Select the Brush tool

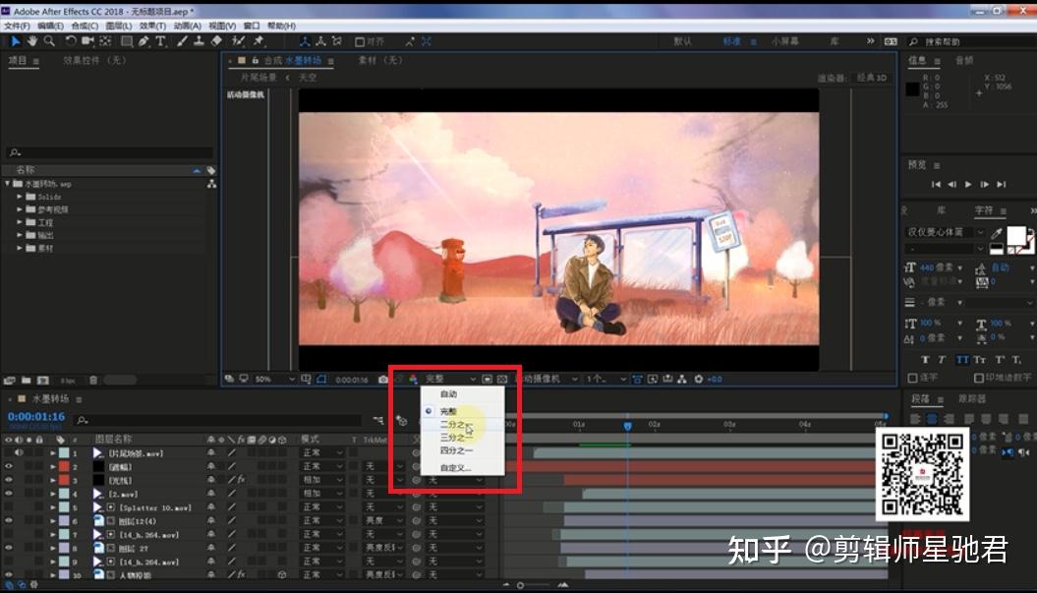click(182, 41)
